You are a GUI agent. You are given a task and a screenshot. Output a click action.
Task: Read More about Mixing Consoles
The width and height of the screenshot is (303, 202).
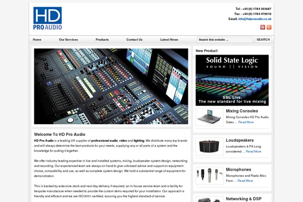[246, 122]
